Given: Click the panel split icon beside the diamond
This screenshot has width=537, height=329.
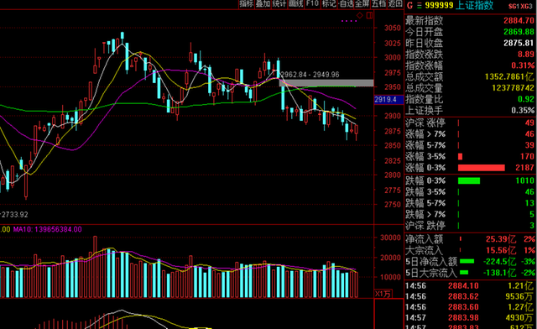Looking at the screenshot, I should (x=369, y=15).
